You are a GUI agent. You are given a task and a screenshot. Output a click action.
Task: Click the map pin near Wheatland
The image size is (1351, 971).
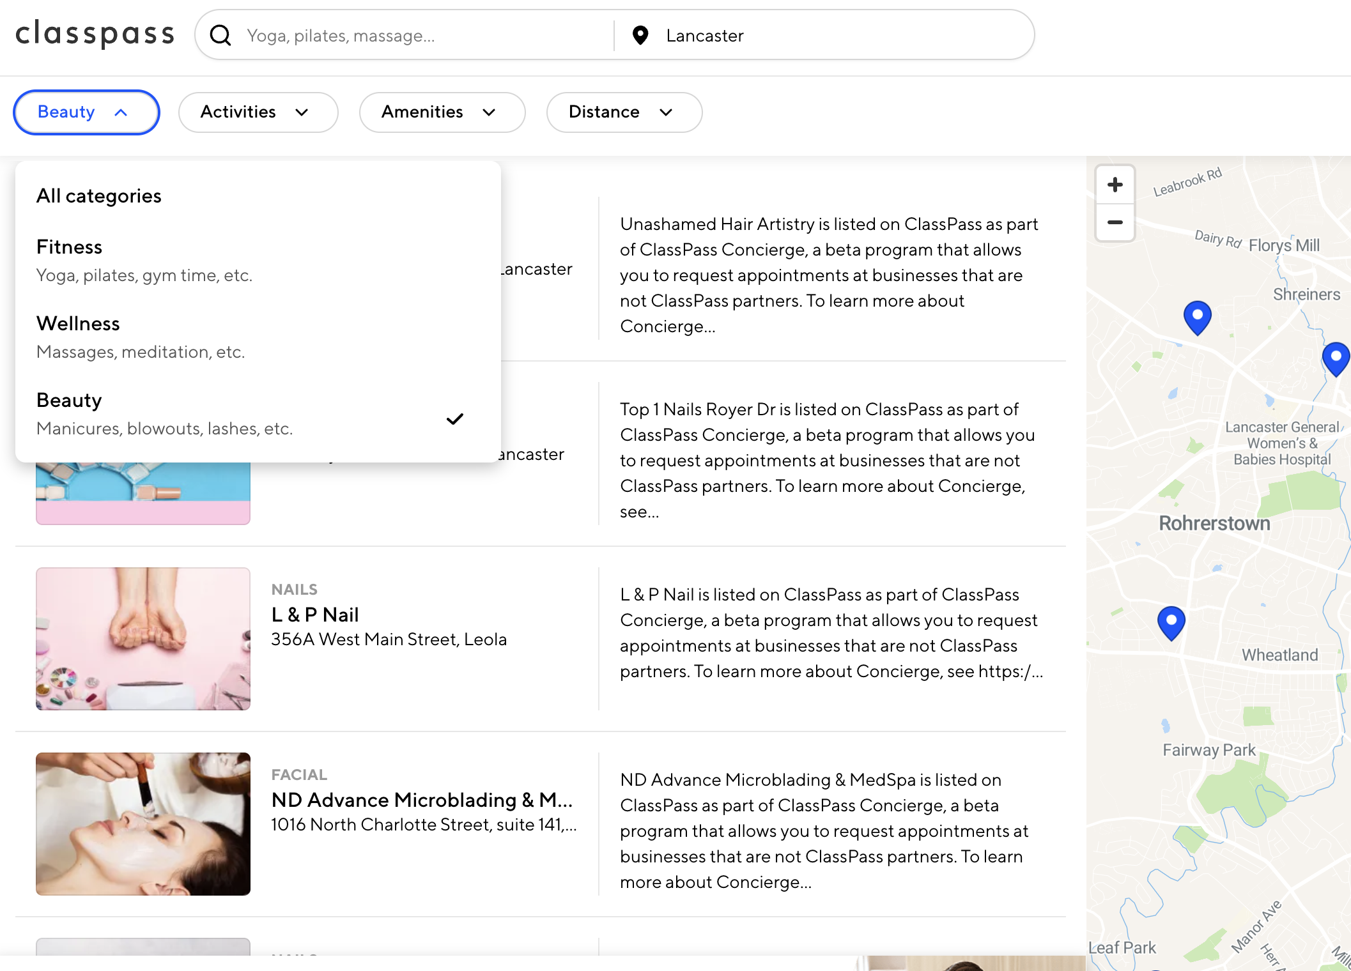point(1171,623)
